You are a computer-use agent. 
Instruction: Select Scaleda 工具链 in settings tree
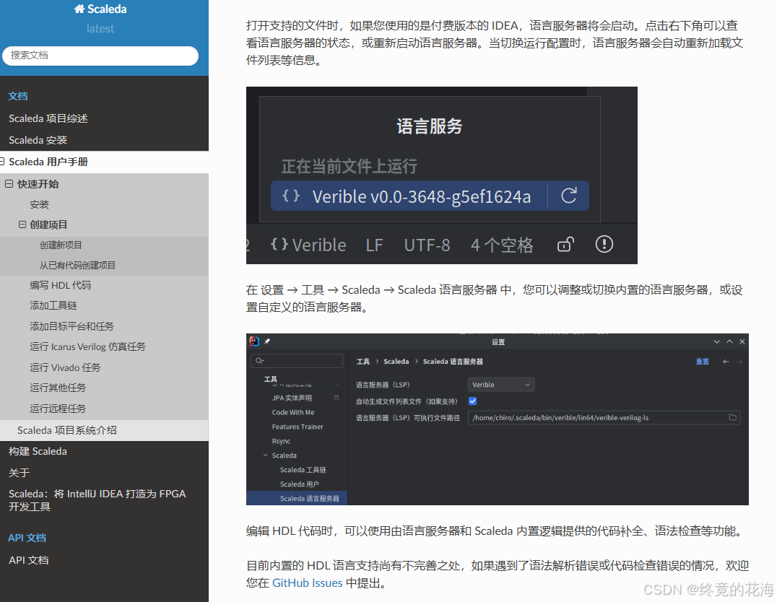click(303, 470)
